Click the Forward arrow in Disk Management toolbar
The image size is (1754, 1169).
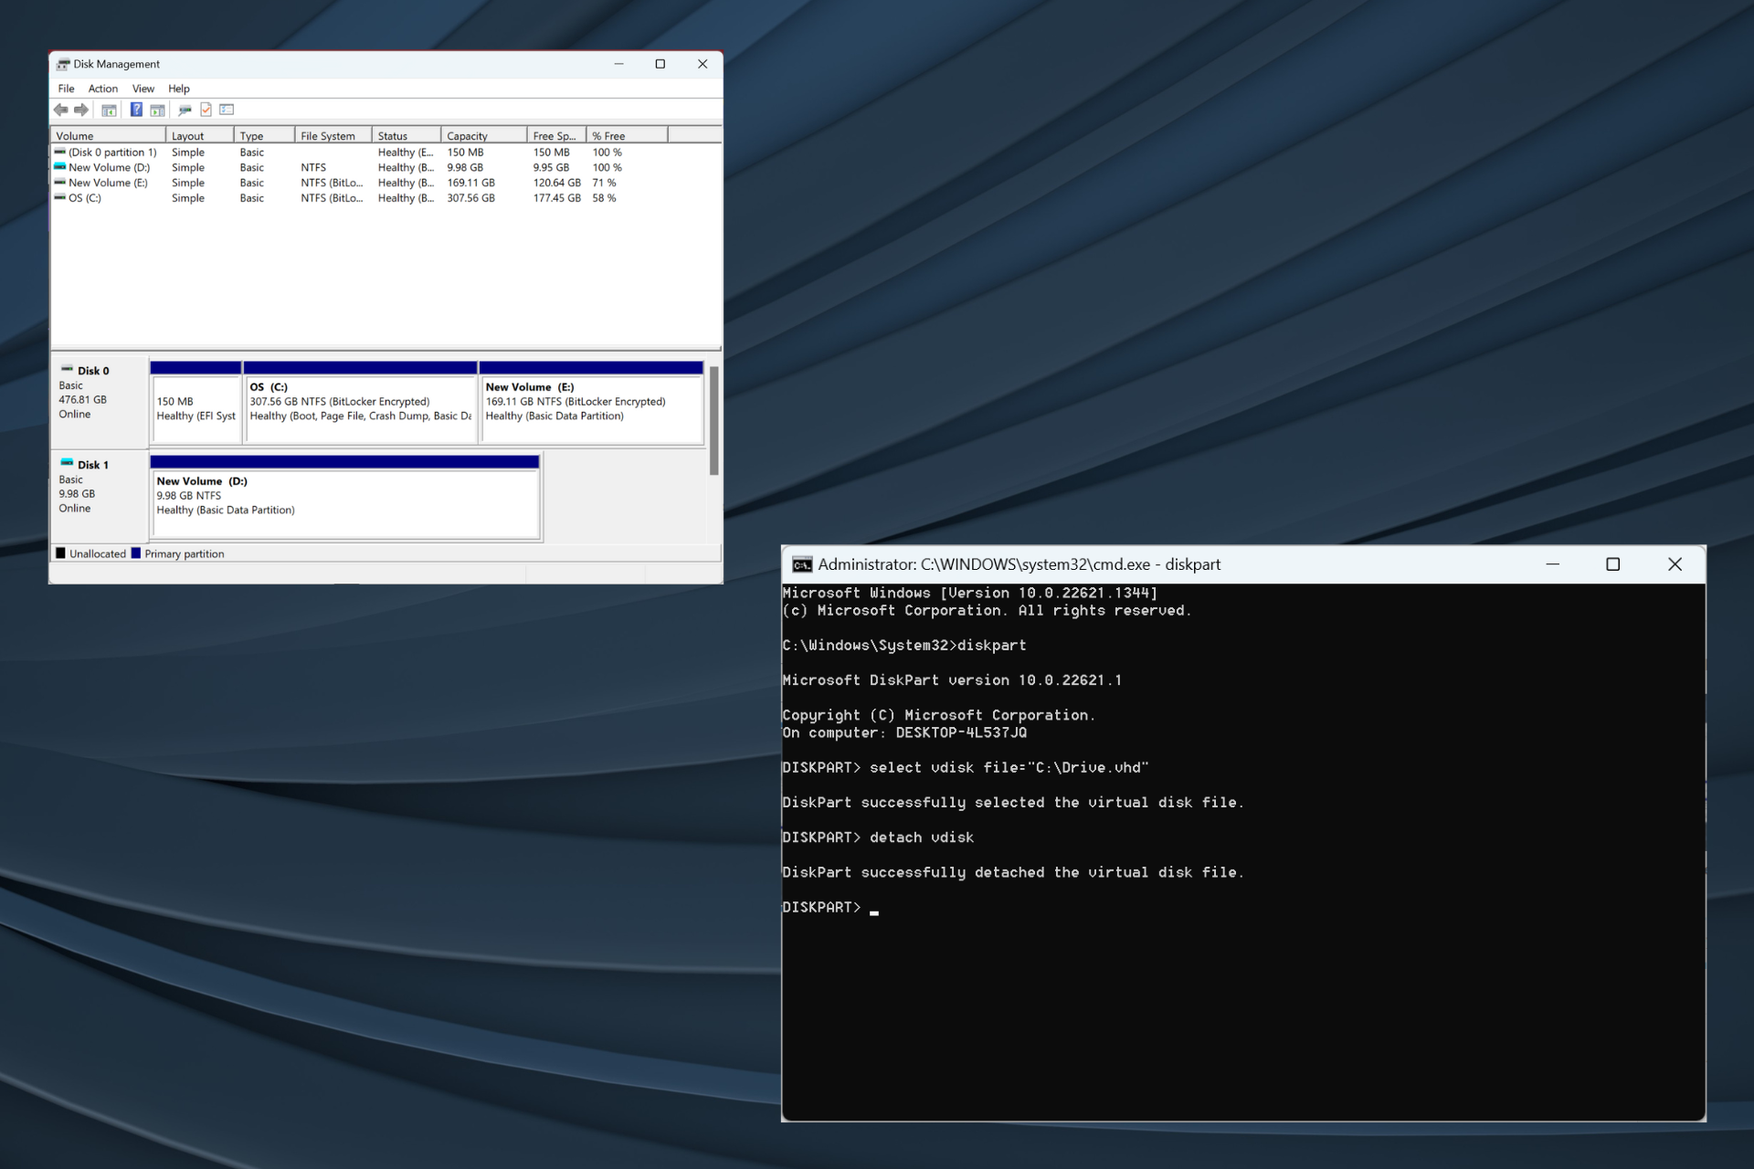(81, 110)
